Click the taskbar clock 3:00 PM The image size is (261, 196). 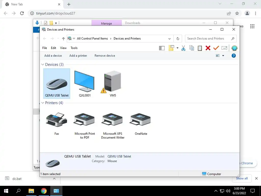239,191
